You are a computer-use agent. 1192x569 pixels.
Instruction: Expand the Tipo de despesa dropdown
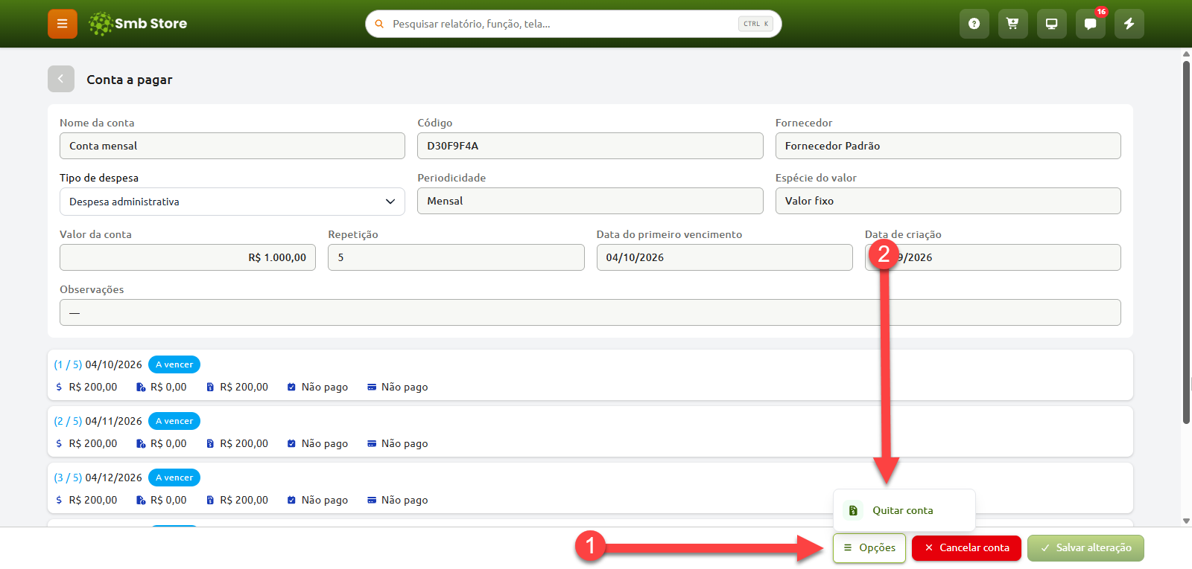click(232, 202)
